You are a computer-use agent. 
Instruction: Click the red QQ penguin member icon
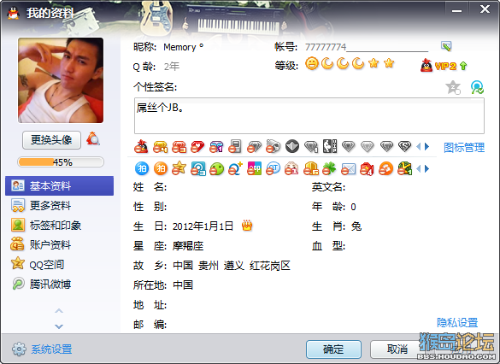pyautogui.click(x=141, y=147)
